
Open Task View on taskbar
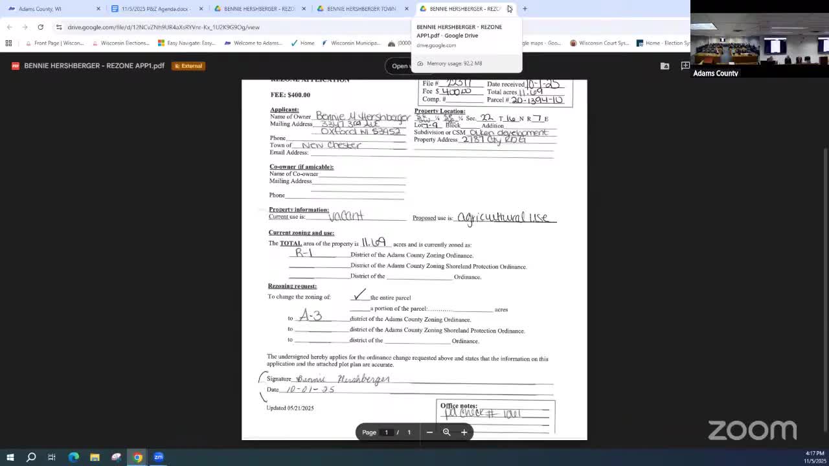[52, 457]
